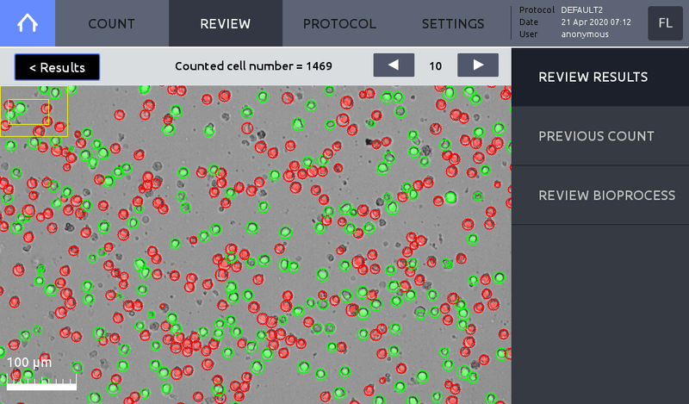Return via the < Results button
The width and height of the screenshot is (689, 404).
57,67
